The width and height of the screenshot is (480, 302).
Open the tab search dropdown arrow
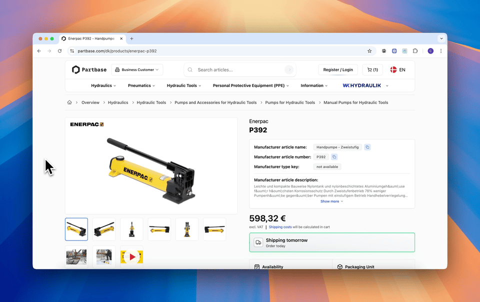click(x=441, y=38)
